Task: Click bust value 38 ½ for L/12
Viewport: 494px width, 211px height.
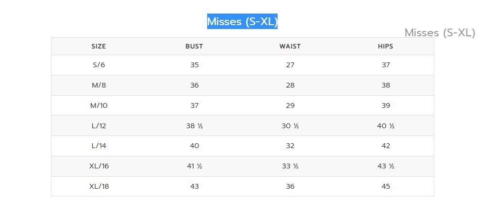Action: coord(195,126)
